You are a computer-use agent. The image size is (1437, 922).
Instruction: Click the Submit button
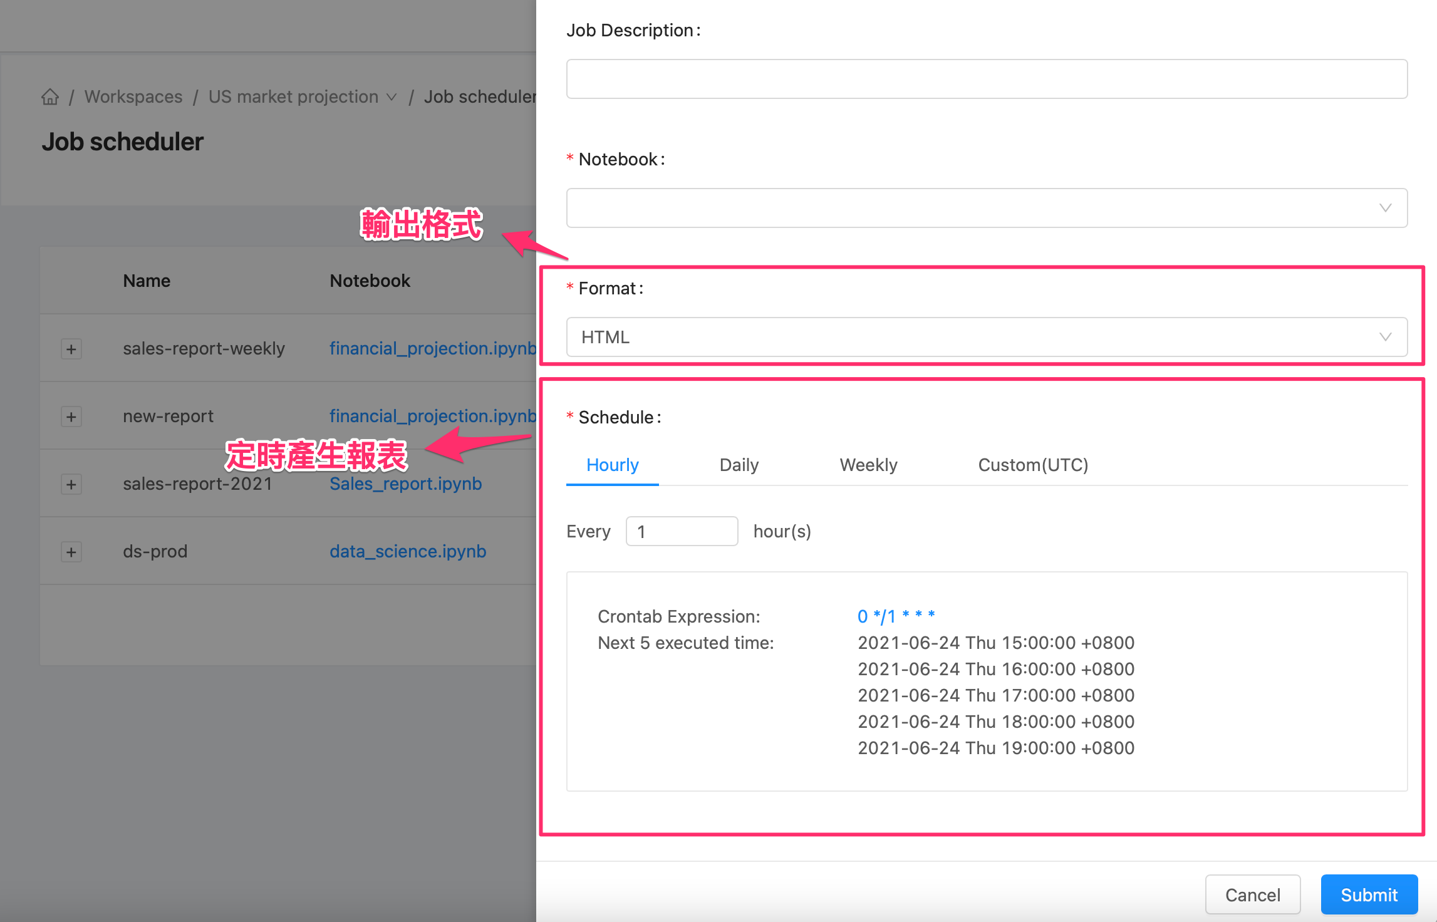click(1369, 894)
